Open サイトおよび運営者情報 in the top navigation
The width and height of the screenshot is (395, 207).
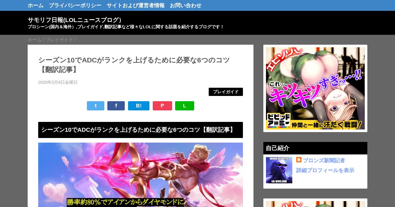(x=136, y=5)
